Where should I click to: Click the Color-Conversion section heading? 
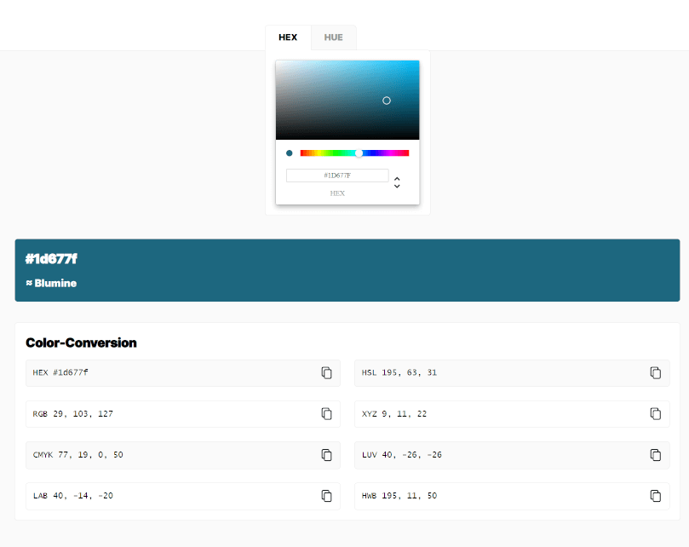click(81, 343)
